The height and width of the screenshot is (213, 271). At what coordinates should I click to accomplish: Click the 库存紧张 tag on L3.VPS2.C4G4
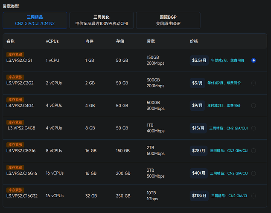coord(15,100)
